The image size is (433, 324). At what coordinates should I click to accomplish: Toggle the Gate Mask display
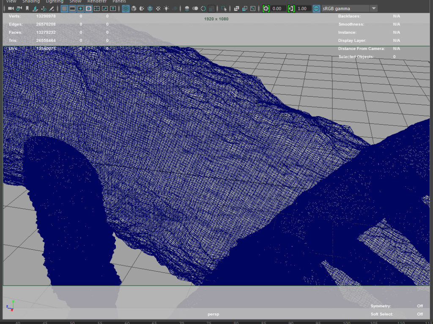coord(89,8)
